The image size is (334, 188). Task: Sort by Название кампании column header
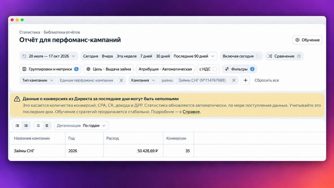32,138
